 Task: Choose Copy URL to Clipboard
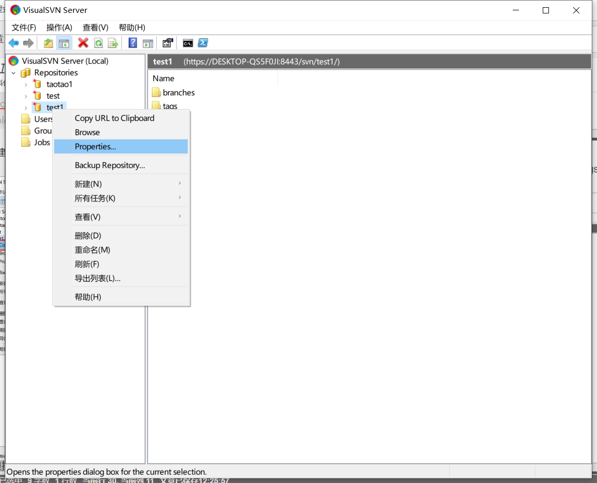pyautogui.click(x=121, y=118)
